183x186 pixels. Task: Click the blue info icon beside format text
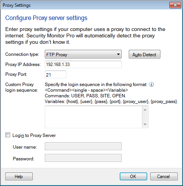click(x=151, y=85)
